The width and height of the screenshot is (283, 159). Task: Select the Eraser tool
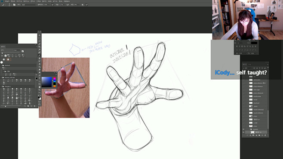(39, 64)
